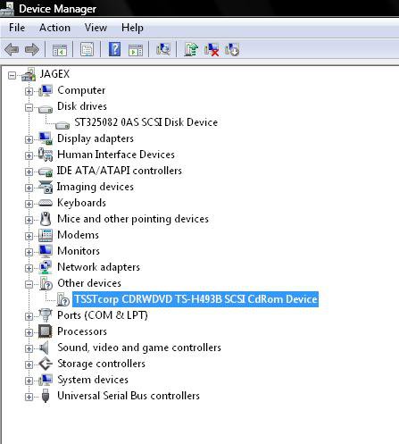This screenshot has width=399, height=444.
Task: Click the Storage controllers icon
Action: click(x=46, y=364)
